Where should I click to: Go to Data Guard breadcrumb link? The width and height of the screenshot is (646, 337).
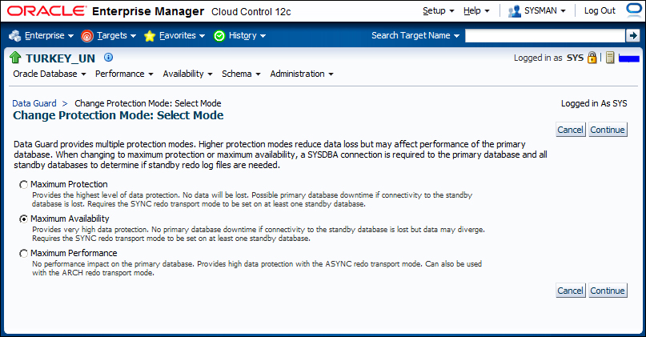click(34, 103)
